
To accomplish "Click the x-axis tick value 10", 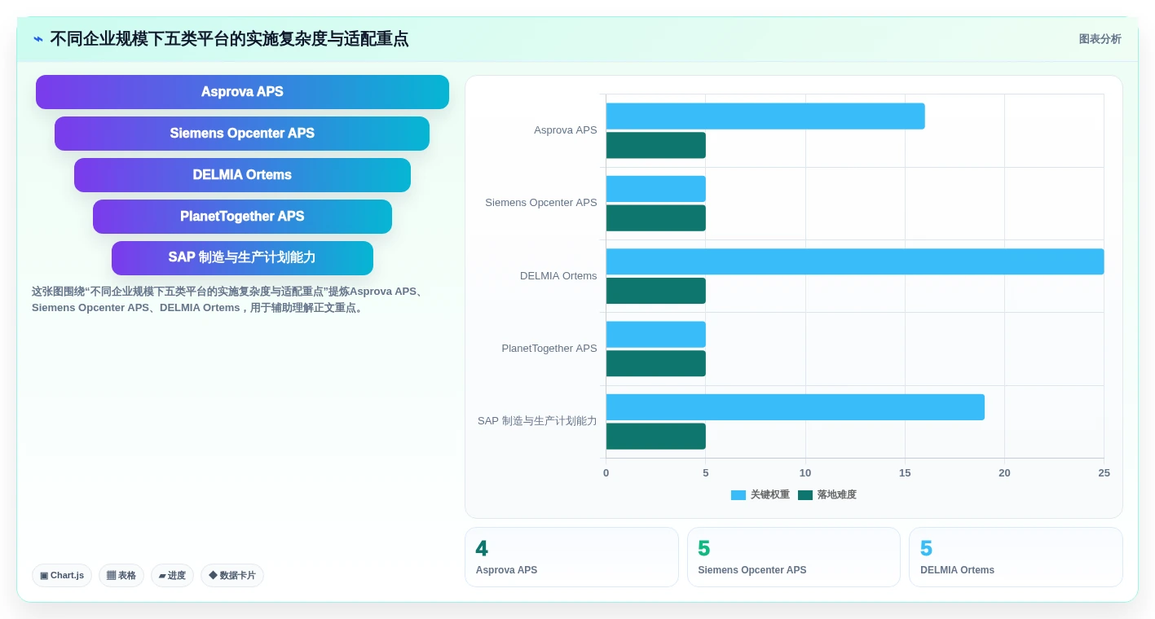I will [805, 473].
